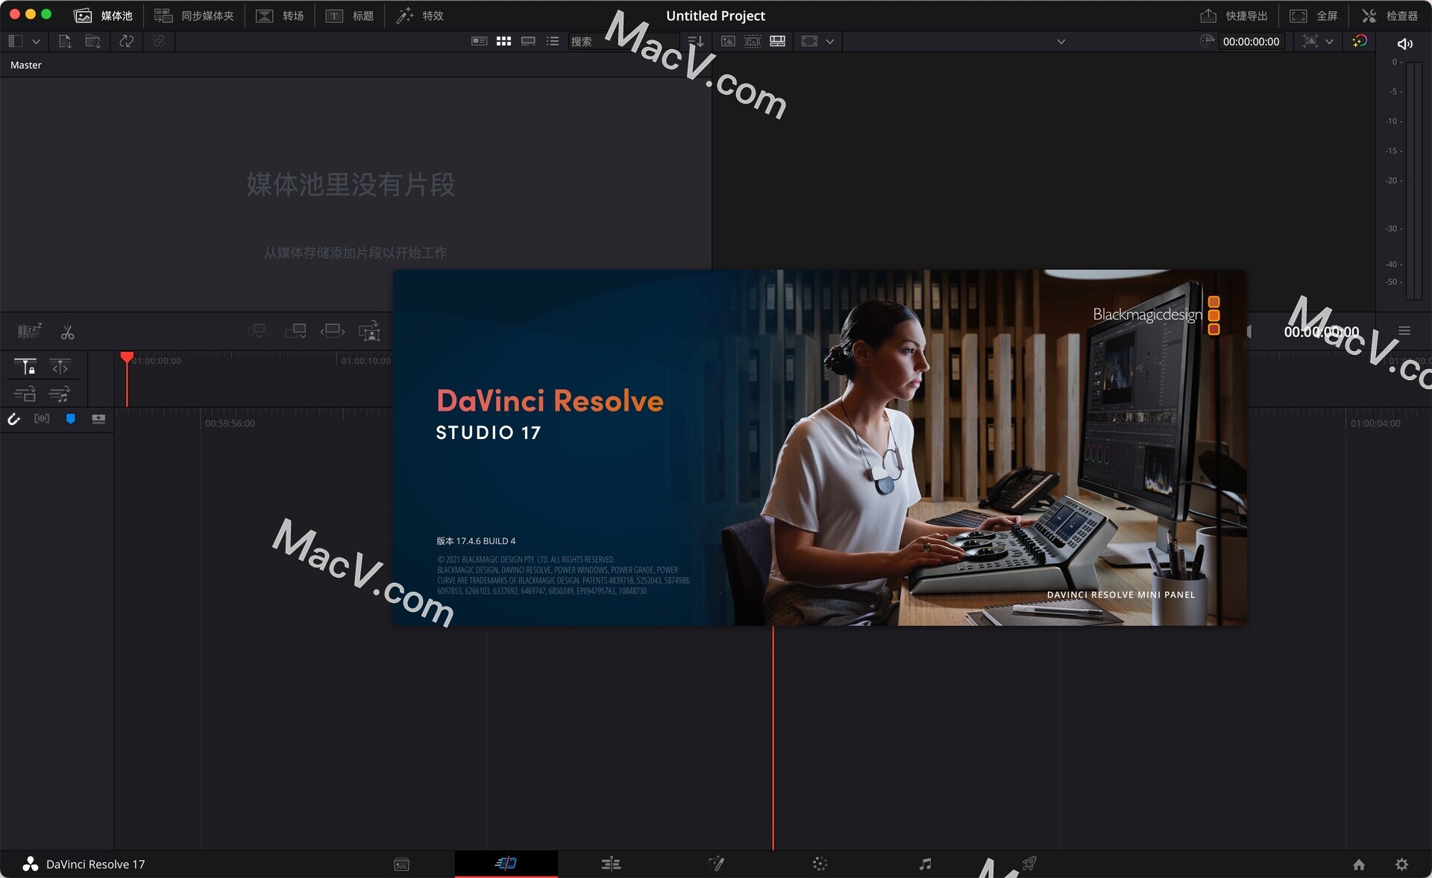Open the 标题 (Titles) panel
This screenshot has width=1432, height=878.
coord(350,16)
